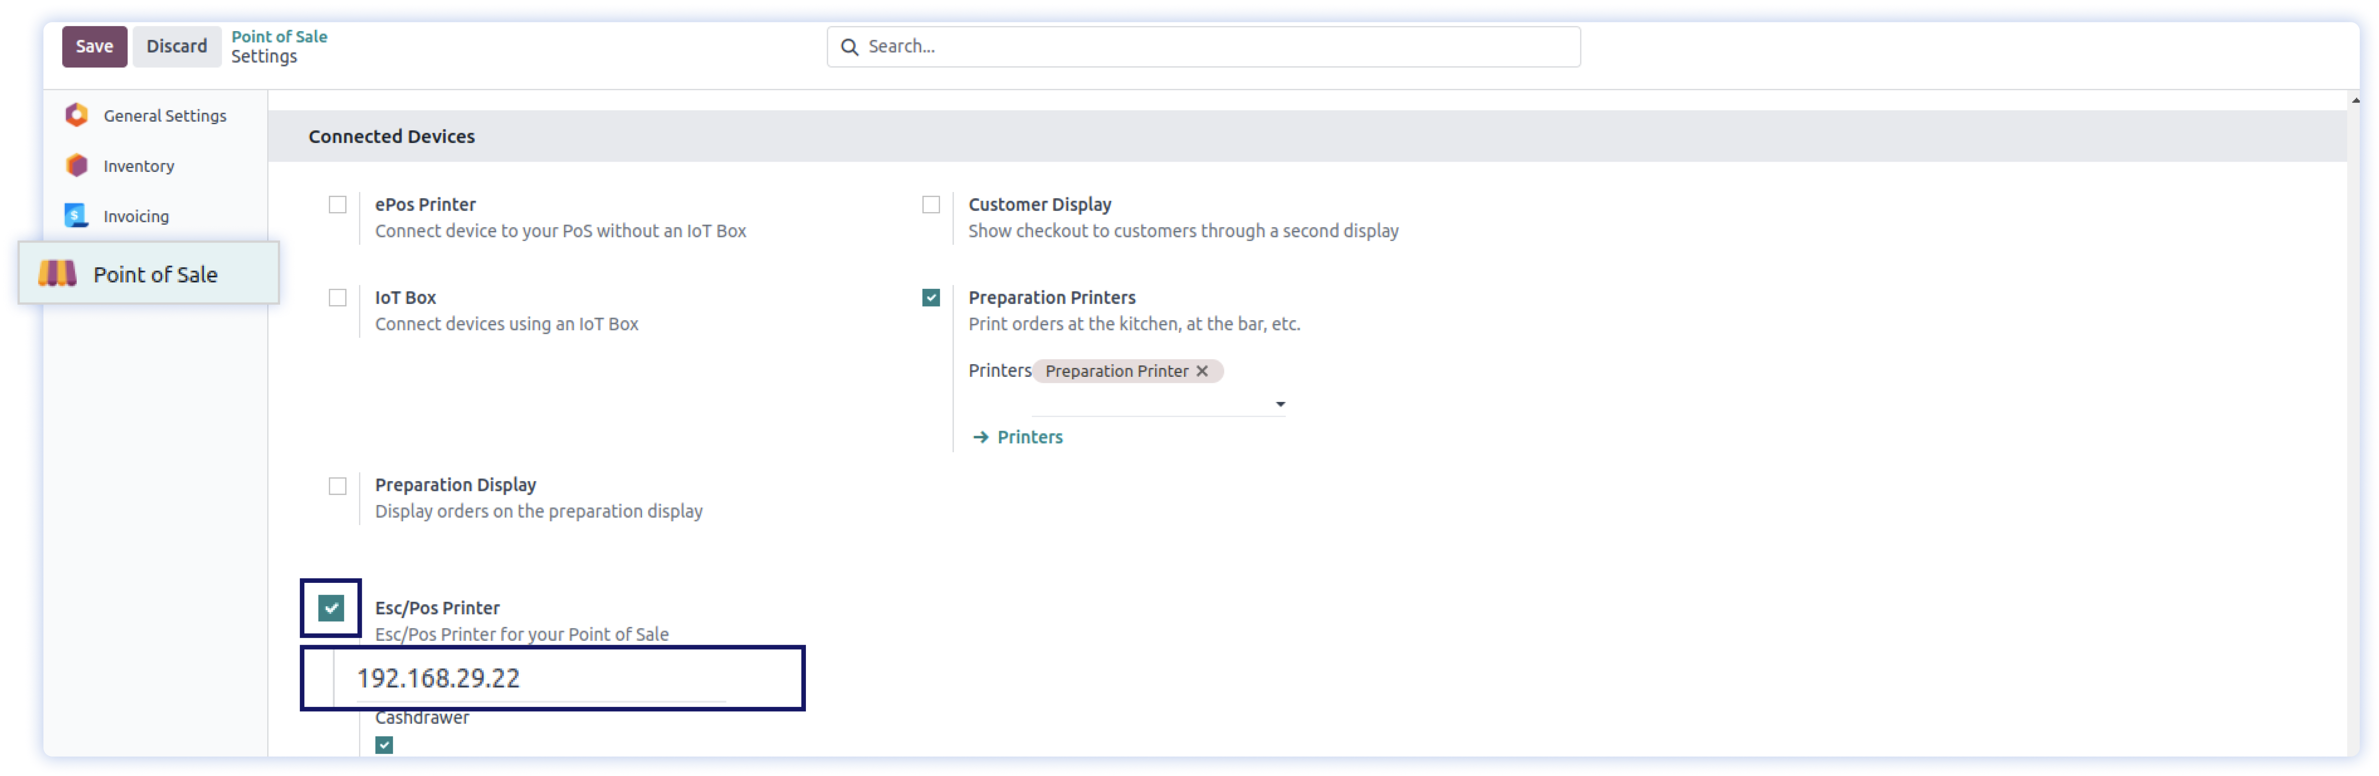
Task: Open Inventory settings in the sidebar
Action: click(x=155, y=166)
